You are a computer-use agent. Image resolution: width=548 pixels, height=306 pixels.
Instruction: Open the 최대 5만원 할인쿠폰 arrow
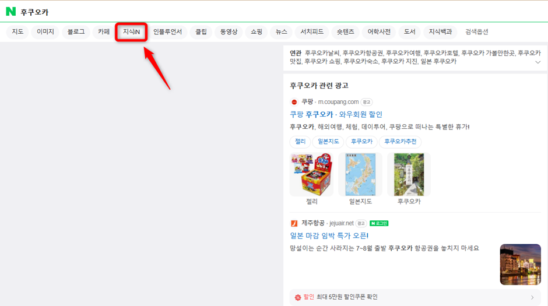point(532,297)
